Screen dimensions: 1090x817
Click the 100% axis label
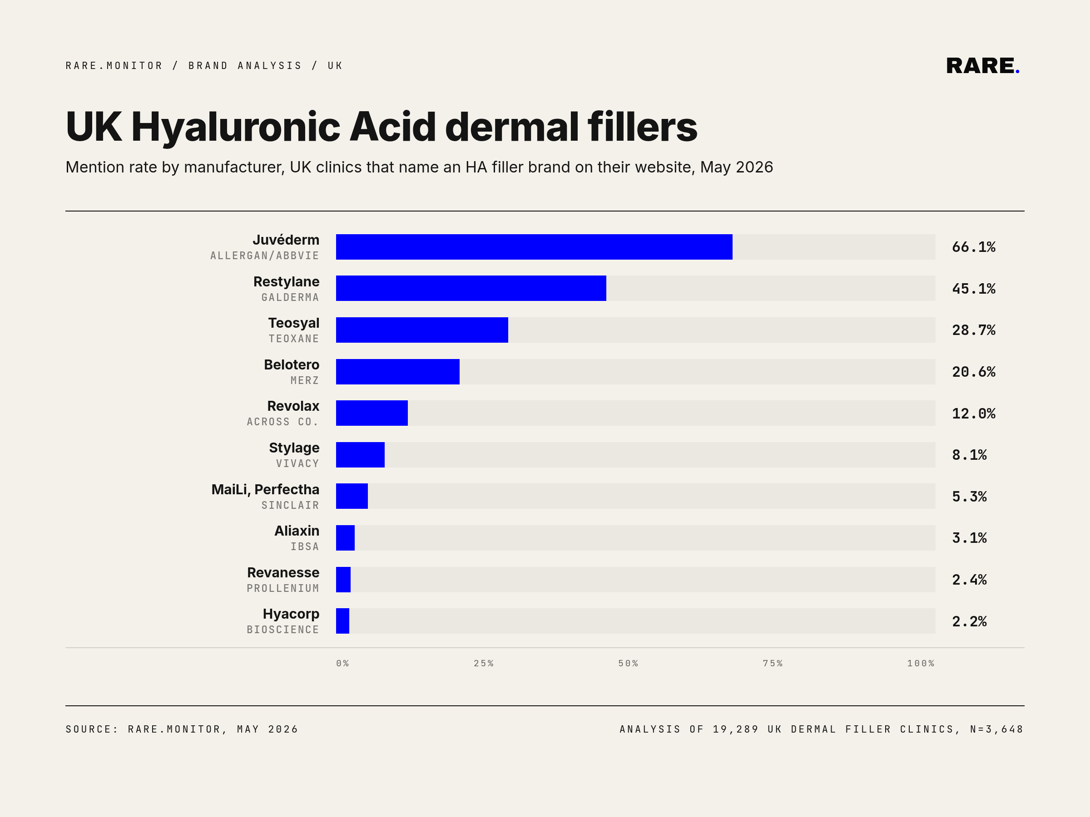[x=921, y=664]
